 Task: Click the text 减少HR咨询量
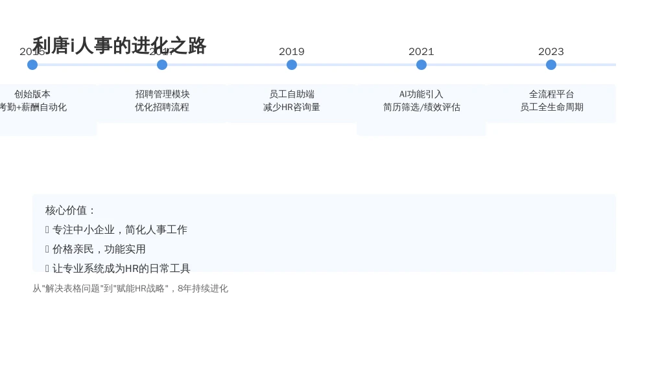tap(292, 107)
